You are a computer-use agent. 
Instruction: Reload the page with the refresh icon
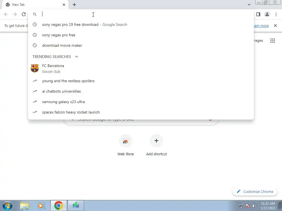click(24, 14)
